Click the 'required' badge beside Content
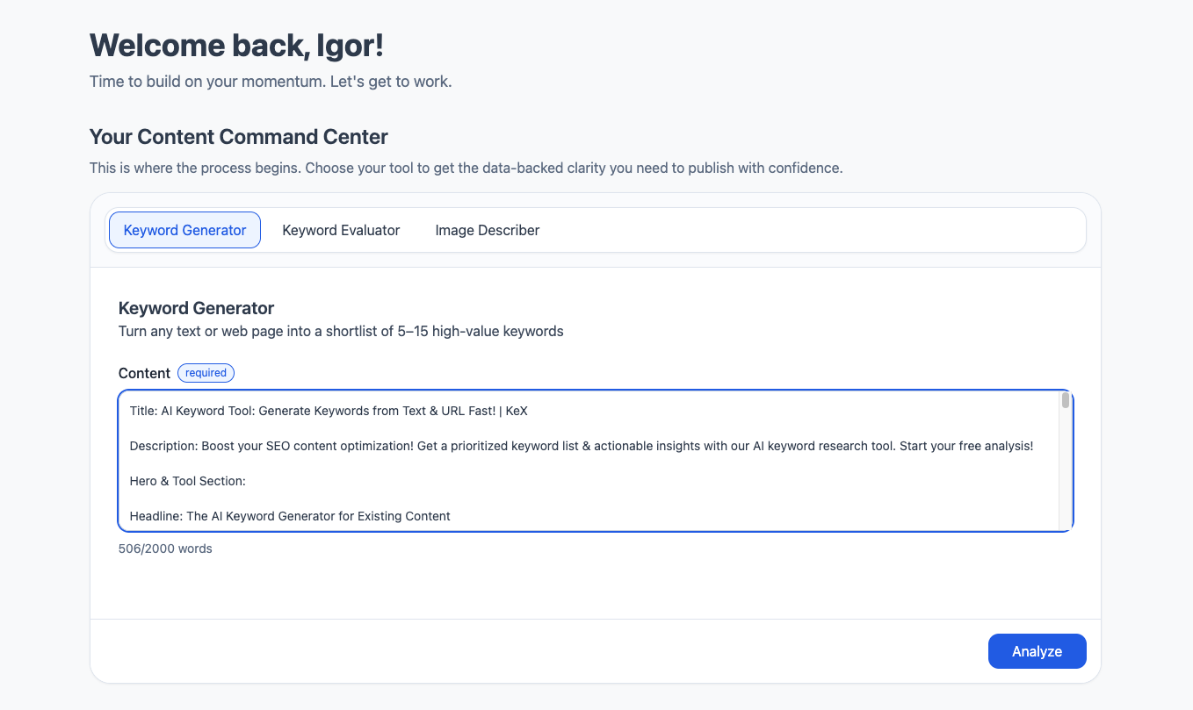Screen dimensions: 1193x710 206,373
